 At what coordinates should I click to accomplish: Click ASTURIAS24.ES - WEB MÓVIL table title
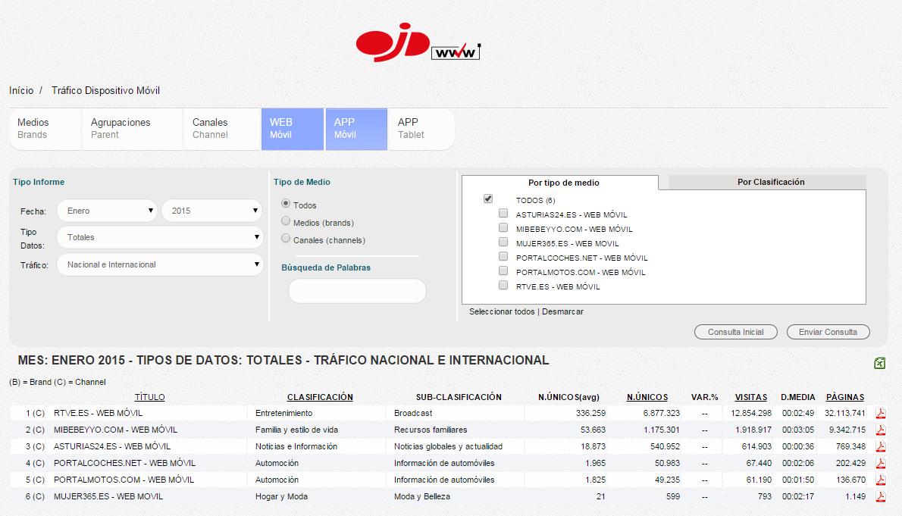point(112,446)
